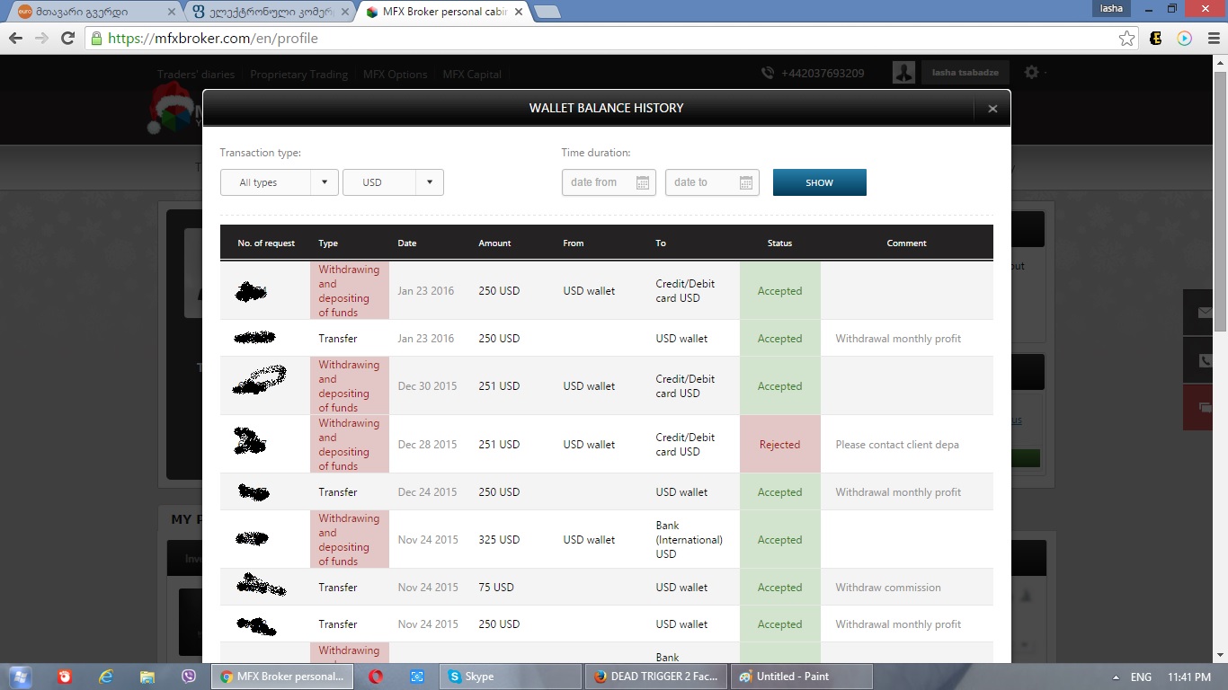1228x690 pixels.
Task: Open the 'All types' transaction type dropdown
Action: tap(280, 182)
